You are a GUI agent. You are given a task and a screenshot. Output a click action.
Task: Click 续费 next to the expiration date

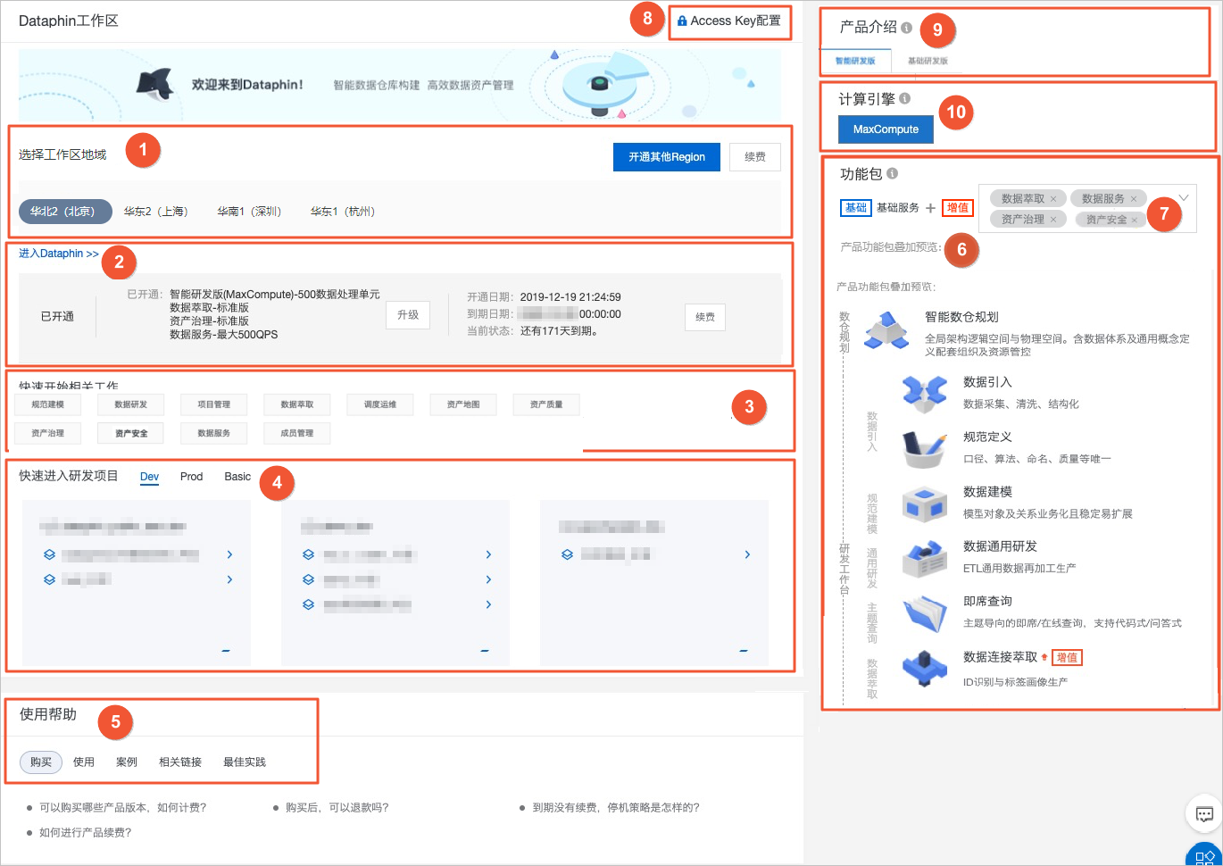(x=705, y=317)
